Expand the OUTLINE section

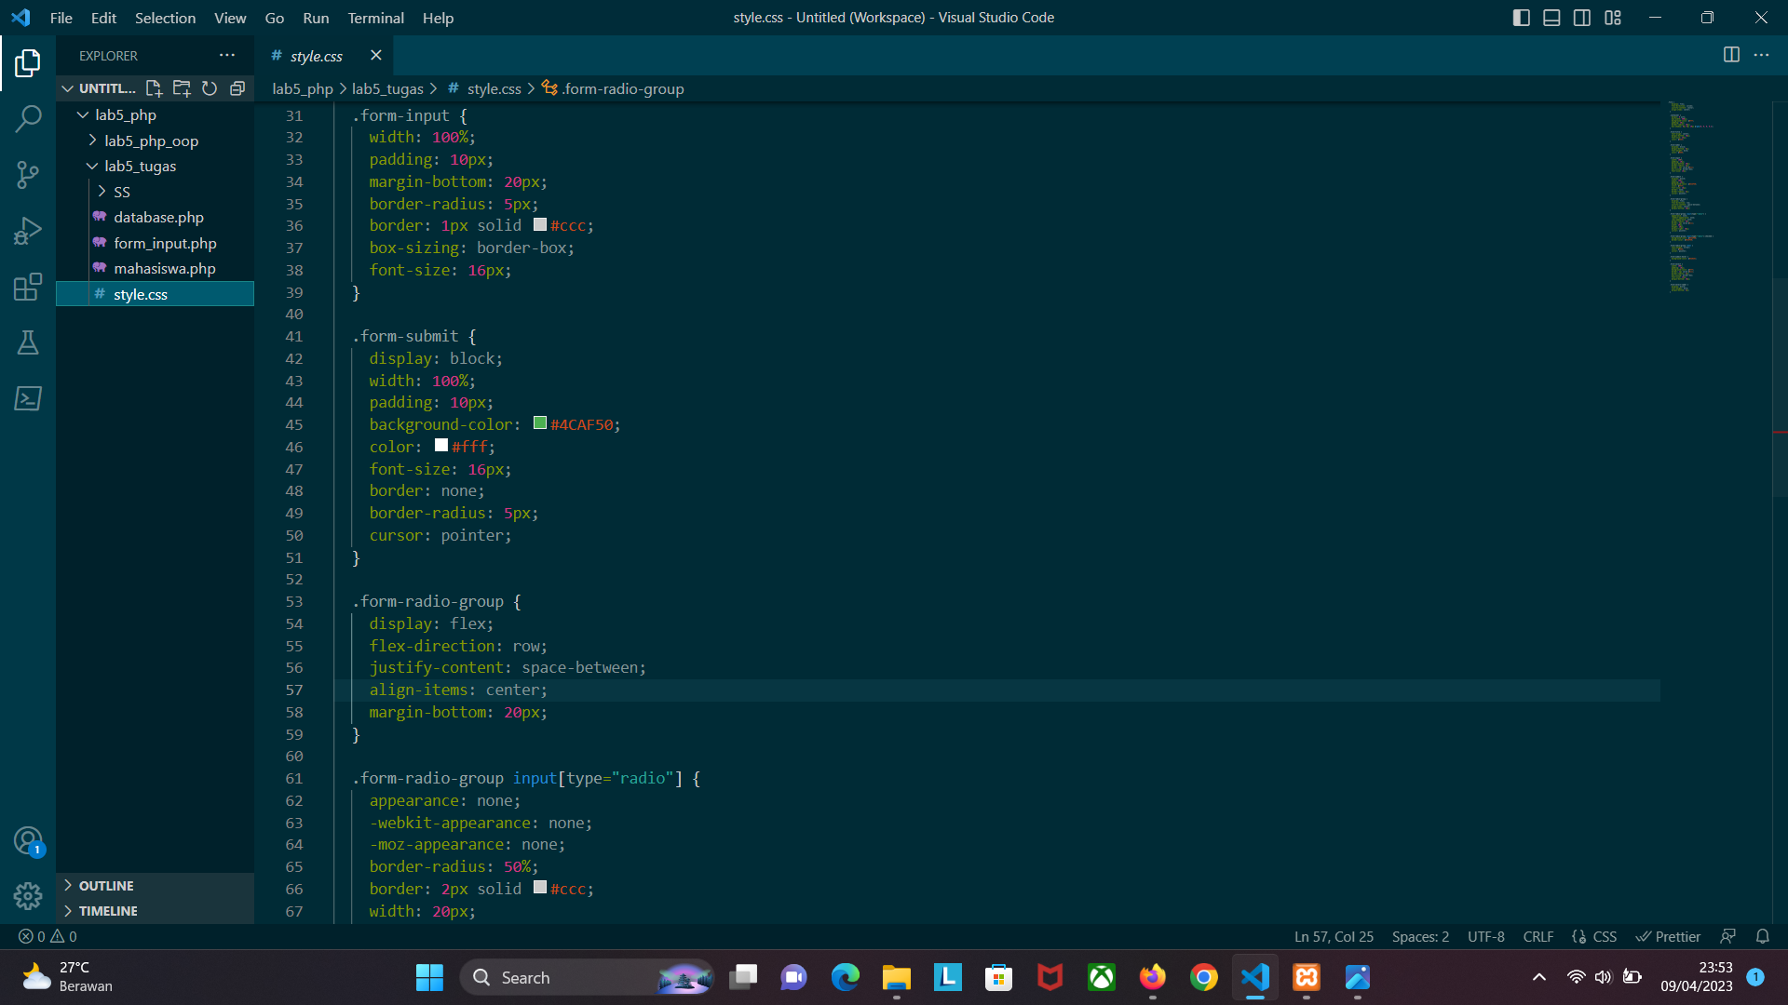106,886
